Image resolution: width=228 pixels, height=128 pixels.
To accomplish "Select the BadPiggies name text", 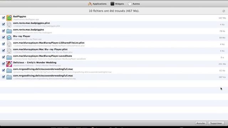I will click(x=20, y=16).
